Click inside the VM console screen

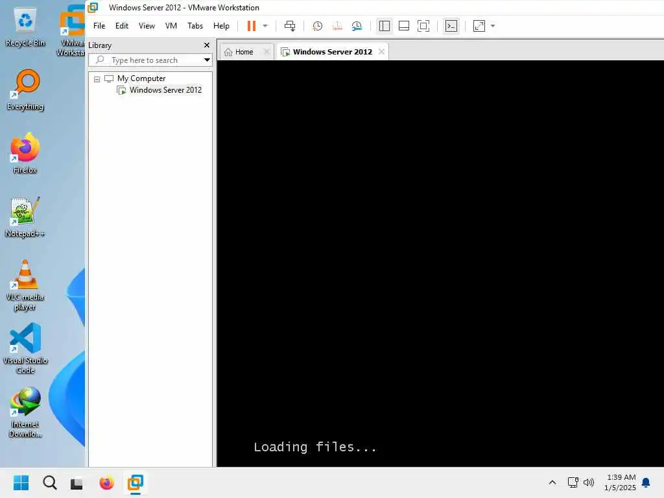(440, 263)
